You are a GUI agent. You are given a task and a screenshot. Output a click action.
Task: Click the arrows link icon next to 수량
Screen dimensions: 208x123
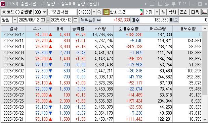pyautogui.click(x=163, y=12)
